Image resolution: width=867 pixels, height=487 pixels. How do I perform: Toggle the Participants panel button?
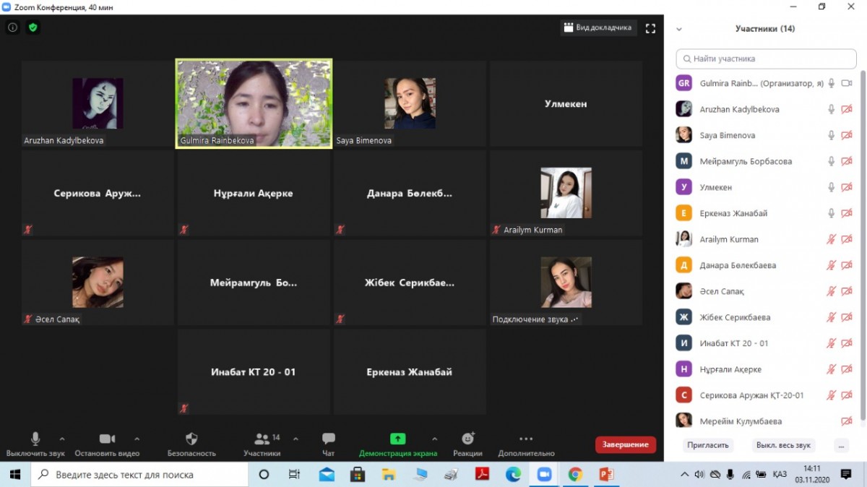click(x=262, y=439)
